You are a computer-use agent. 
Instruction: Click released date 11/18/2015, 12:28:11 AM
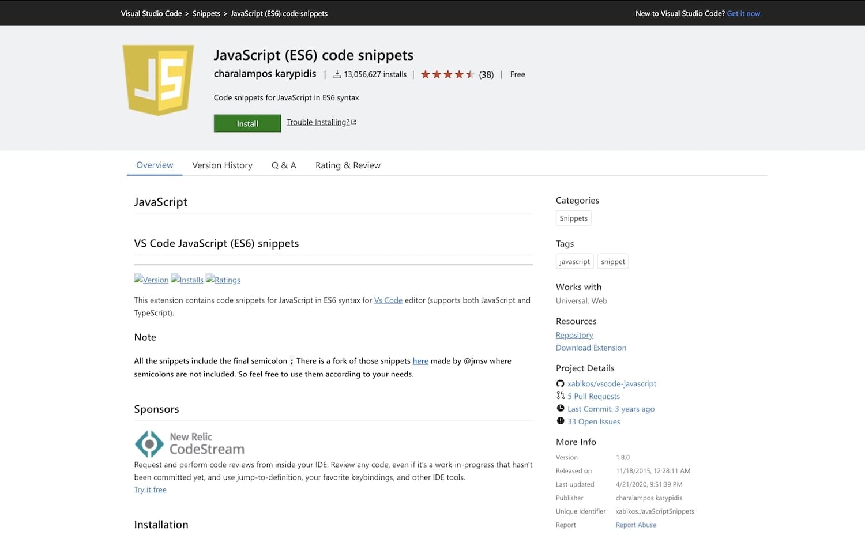[653, 470]
